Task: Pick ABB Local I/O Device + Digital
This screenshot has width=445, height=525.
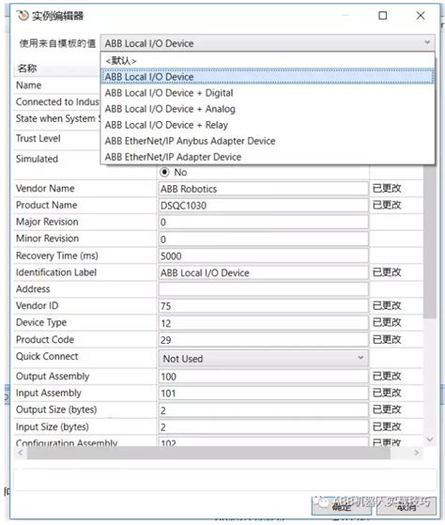Action: click(x=268, y=93)
